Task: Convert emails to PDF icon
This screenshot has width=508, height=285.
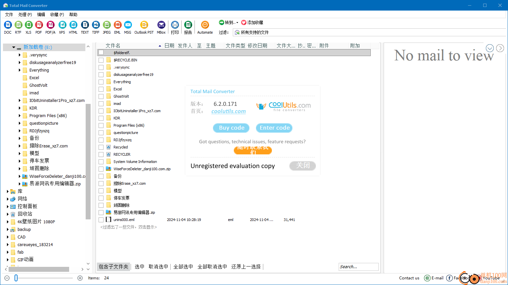Action: point(39,25)
